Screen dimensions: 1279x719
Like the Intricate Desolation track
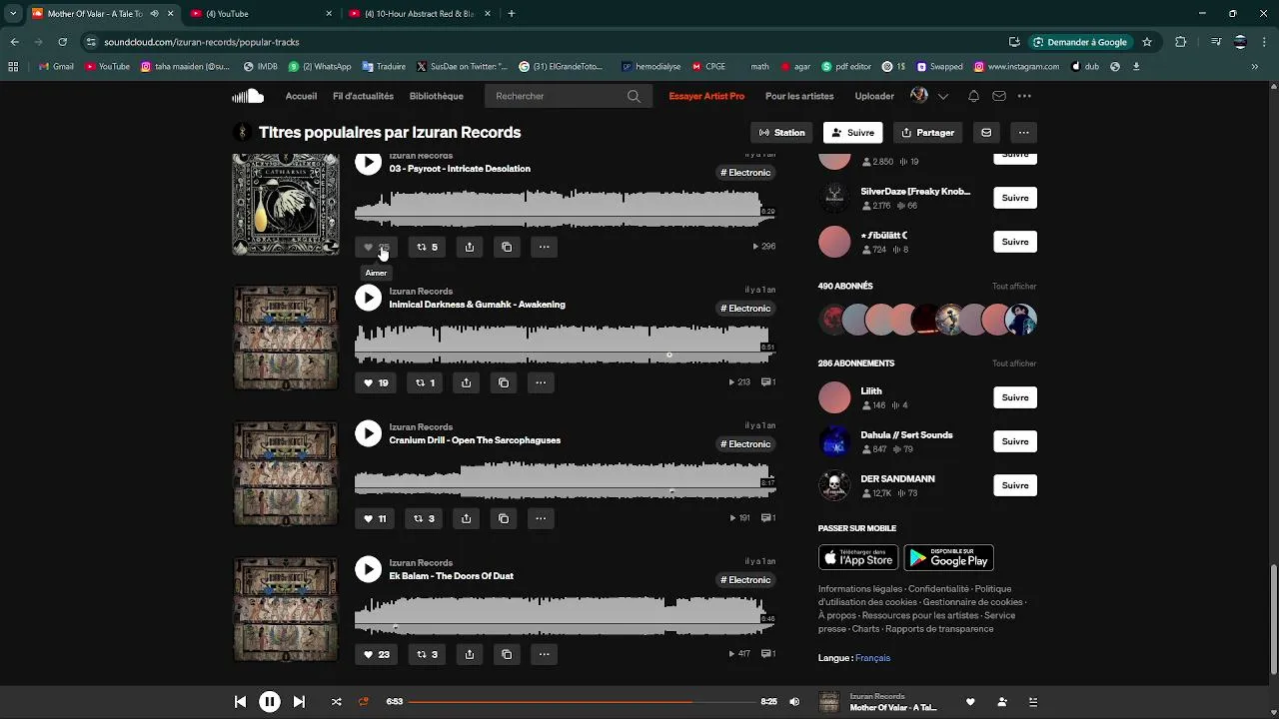click(x=376, y=247)
